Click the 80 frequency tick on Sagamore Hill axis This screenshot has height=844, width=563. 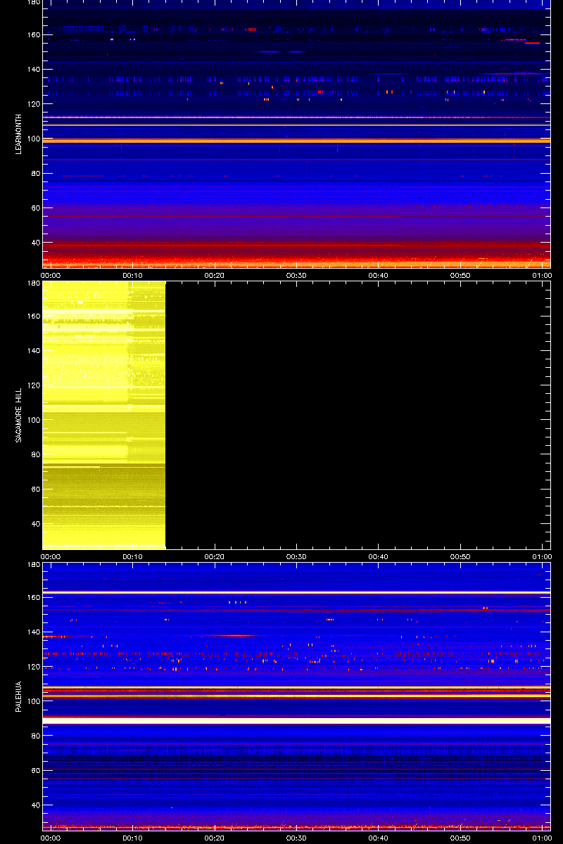tap(35, 454)
